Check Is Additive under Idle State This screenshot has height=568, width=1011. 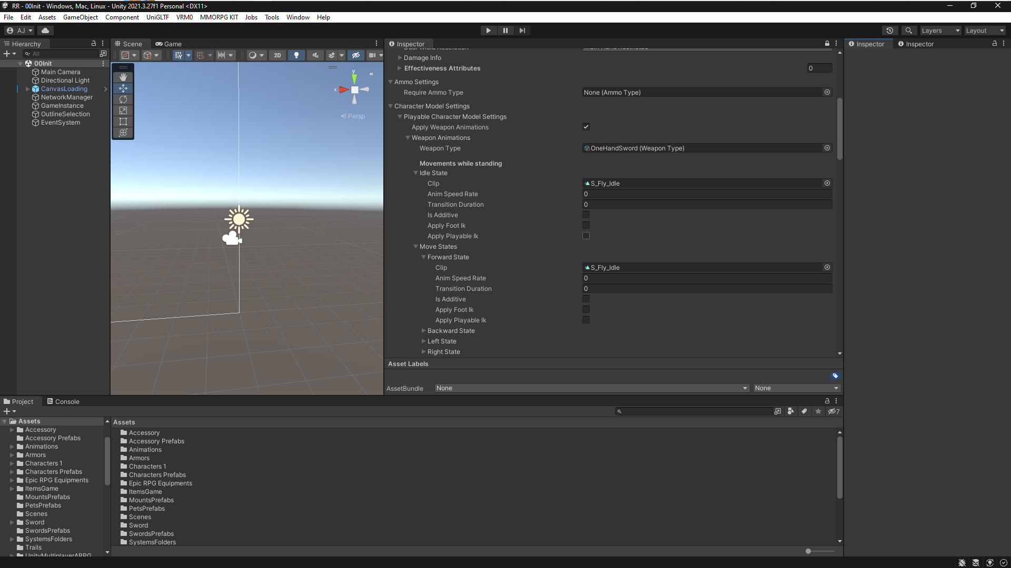click(586, 215)
